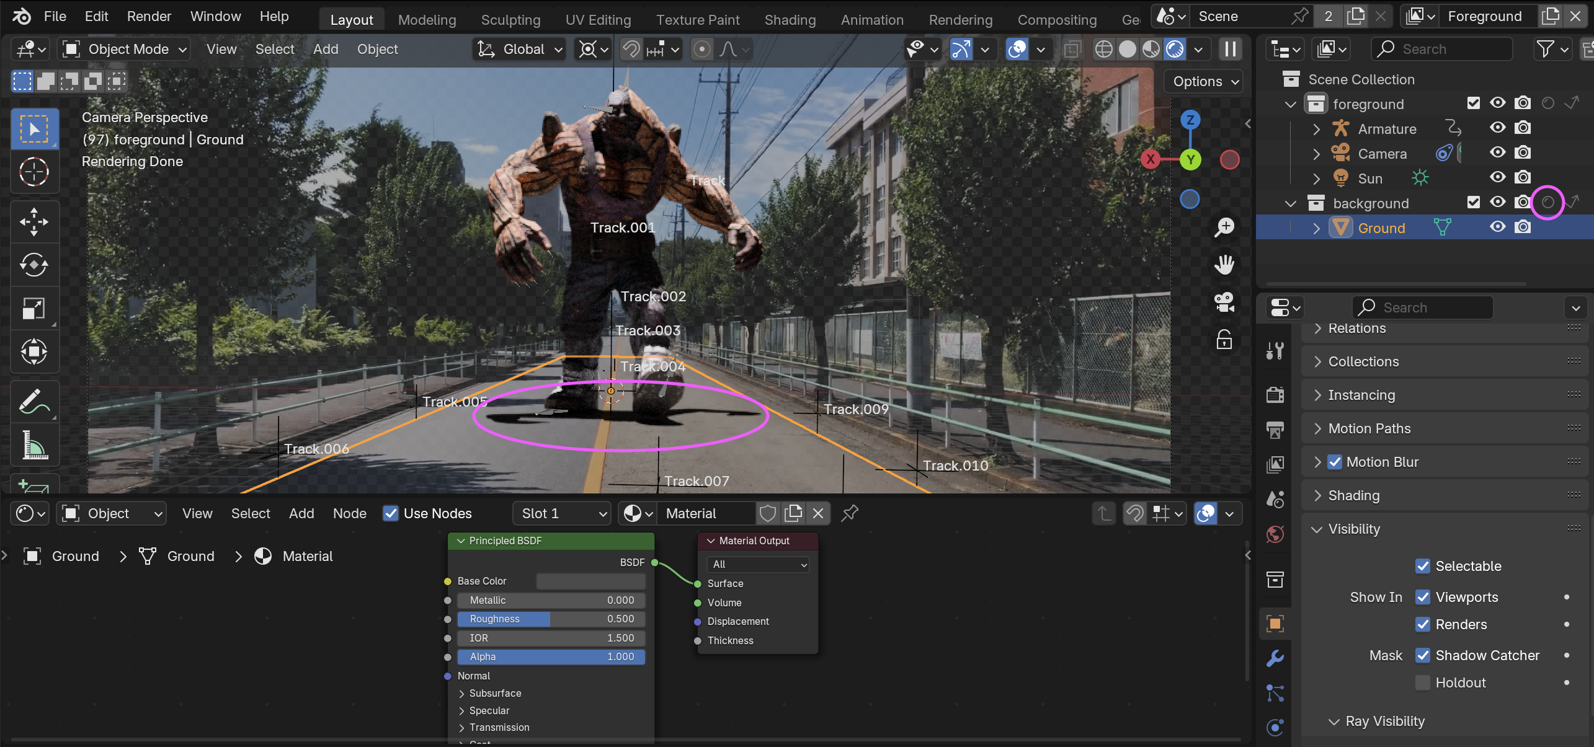
Task: Open the Render menu
Action: tap(149, 16)
